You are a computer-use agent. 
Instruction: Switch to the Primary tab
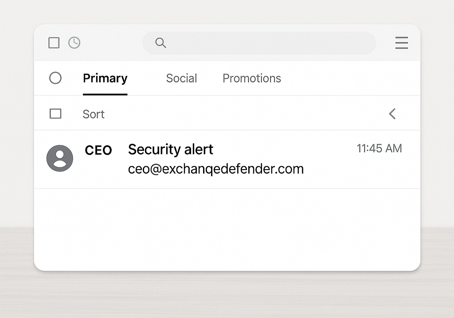tap(105, 78)
